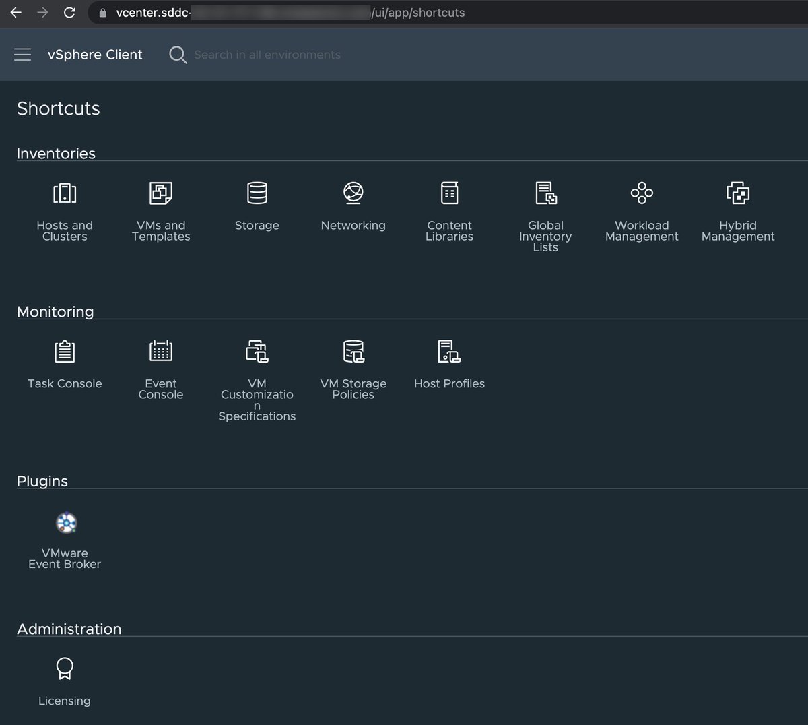The height and width of the screenshot is (725, 808).
Task: Reload the page with the refresh icon
Action: tap(69, 12)
